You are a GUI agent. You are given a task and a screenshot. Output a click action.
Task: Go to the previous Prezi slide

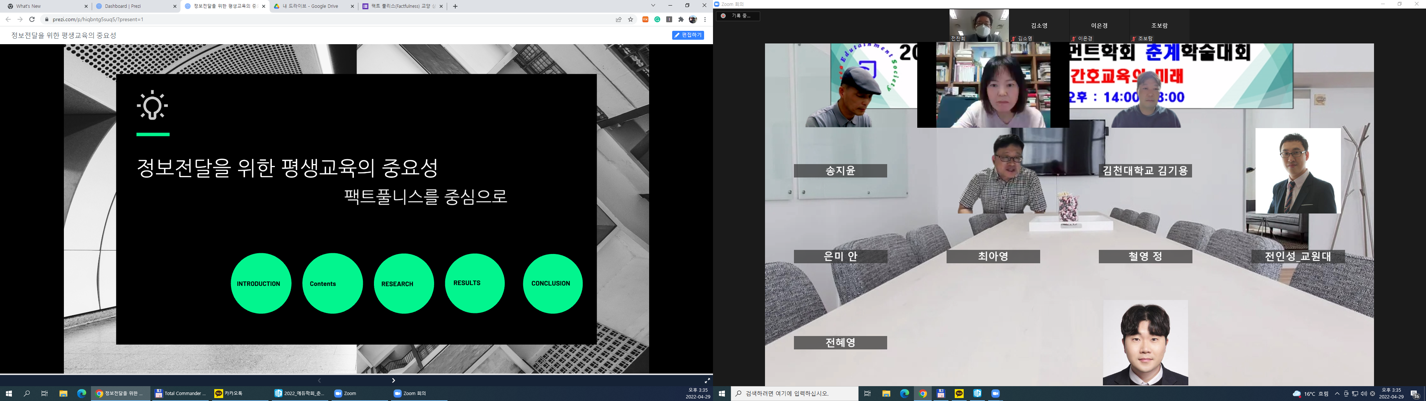pos(319,381)
